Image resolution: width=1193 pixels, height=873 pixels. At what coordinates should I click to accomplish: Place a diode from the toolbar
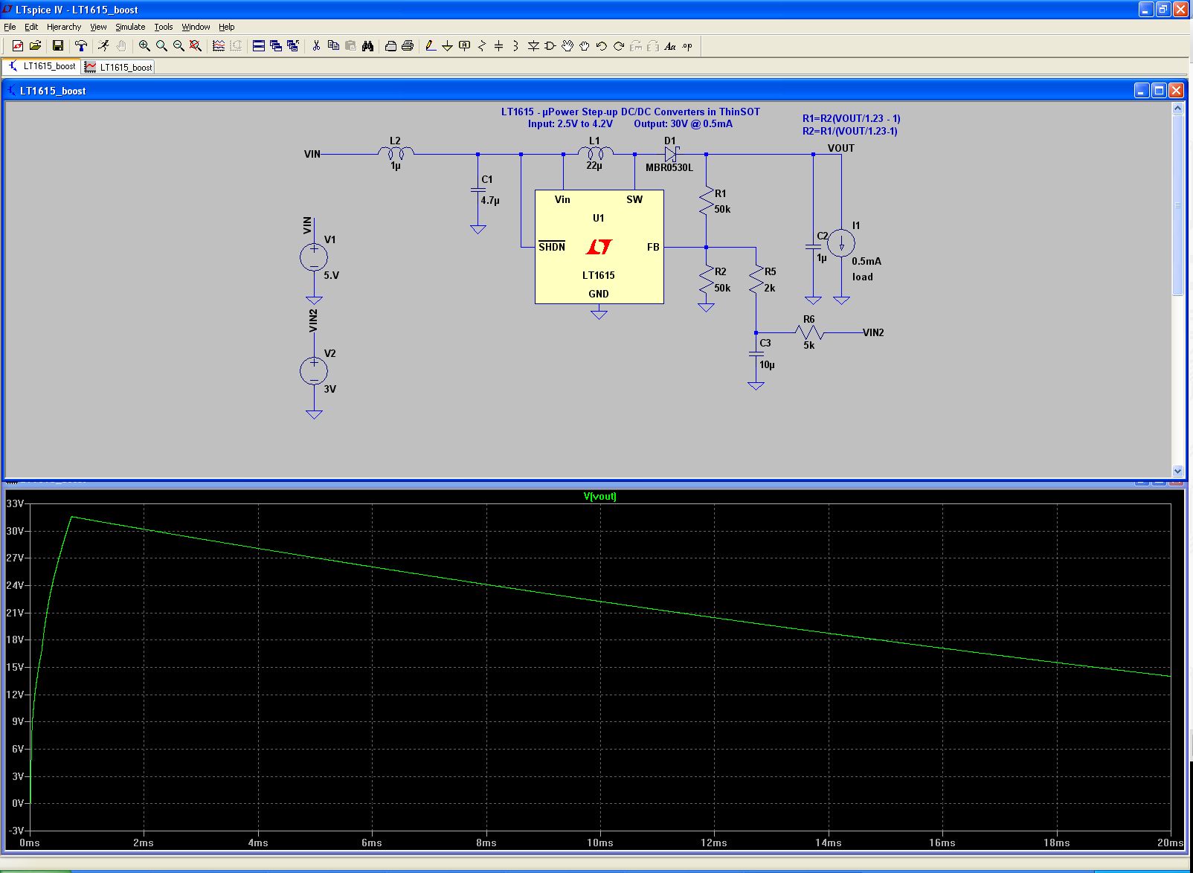point(533,46)
